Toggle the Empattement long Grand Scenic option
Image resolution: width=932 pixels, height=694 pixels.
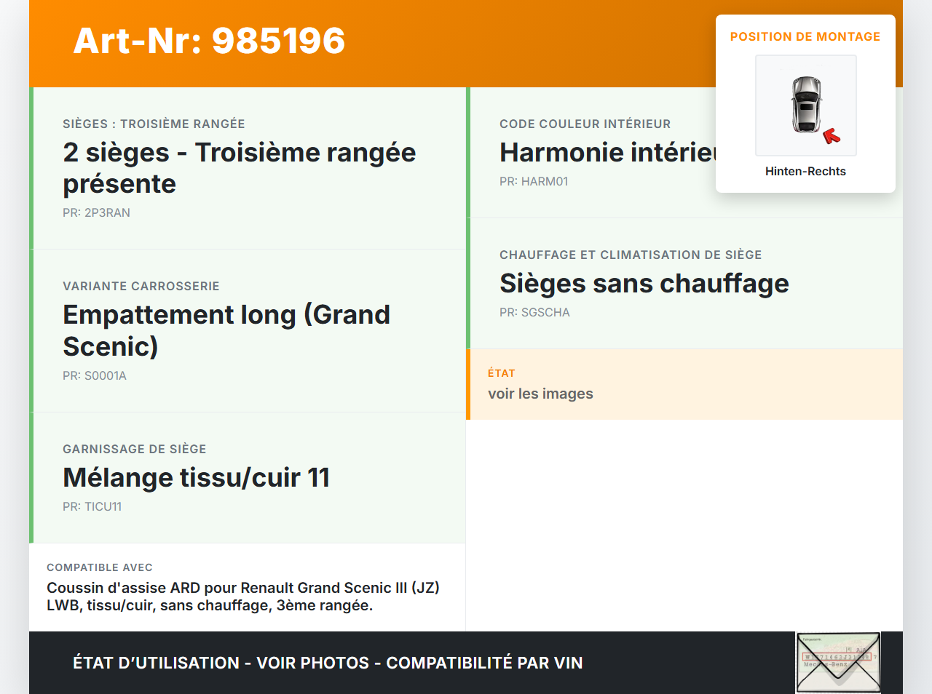pyautogui.click(x=226, y=330)
